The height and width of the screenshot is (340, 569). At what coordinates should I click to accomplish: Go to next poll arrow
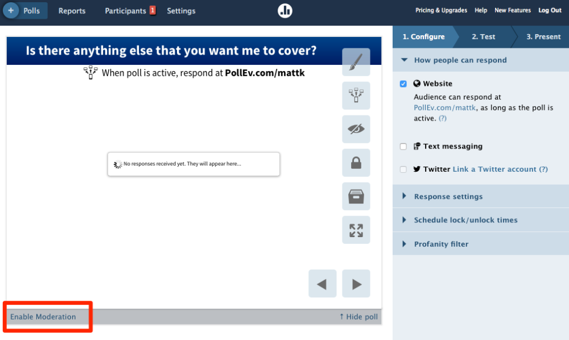point(356,284)
